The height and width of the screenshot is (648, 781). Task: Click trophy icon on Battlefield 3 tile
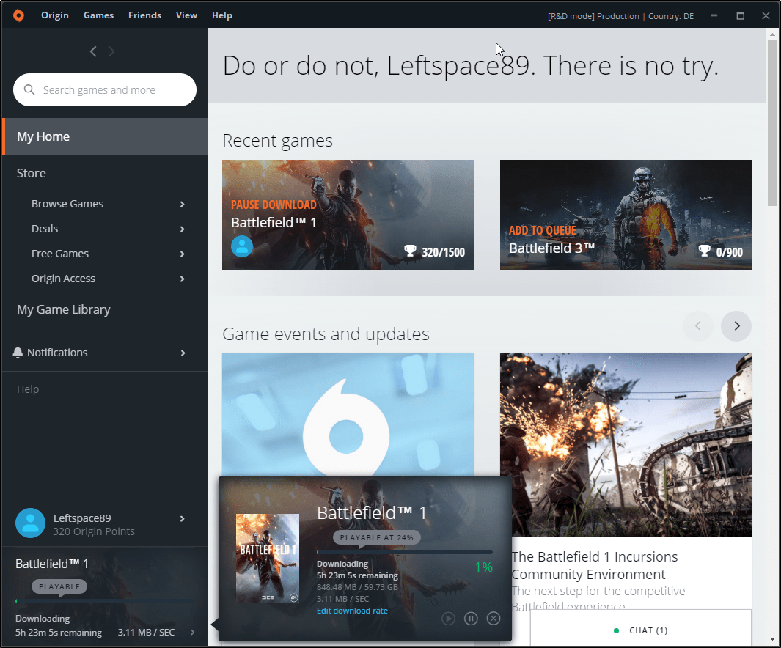pyautogui.click(x=704, y=251)
